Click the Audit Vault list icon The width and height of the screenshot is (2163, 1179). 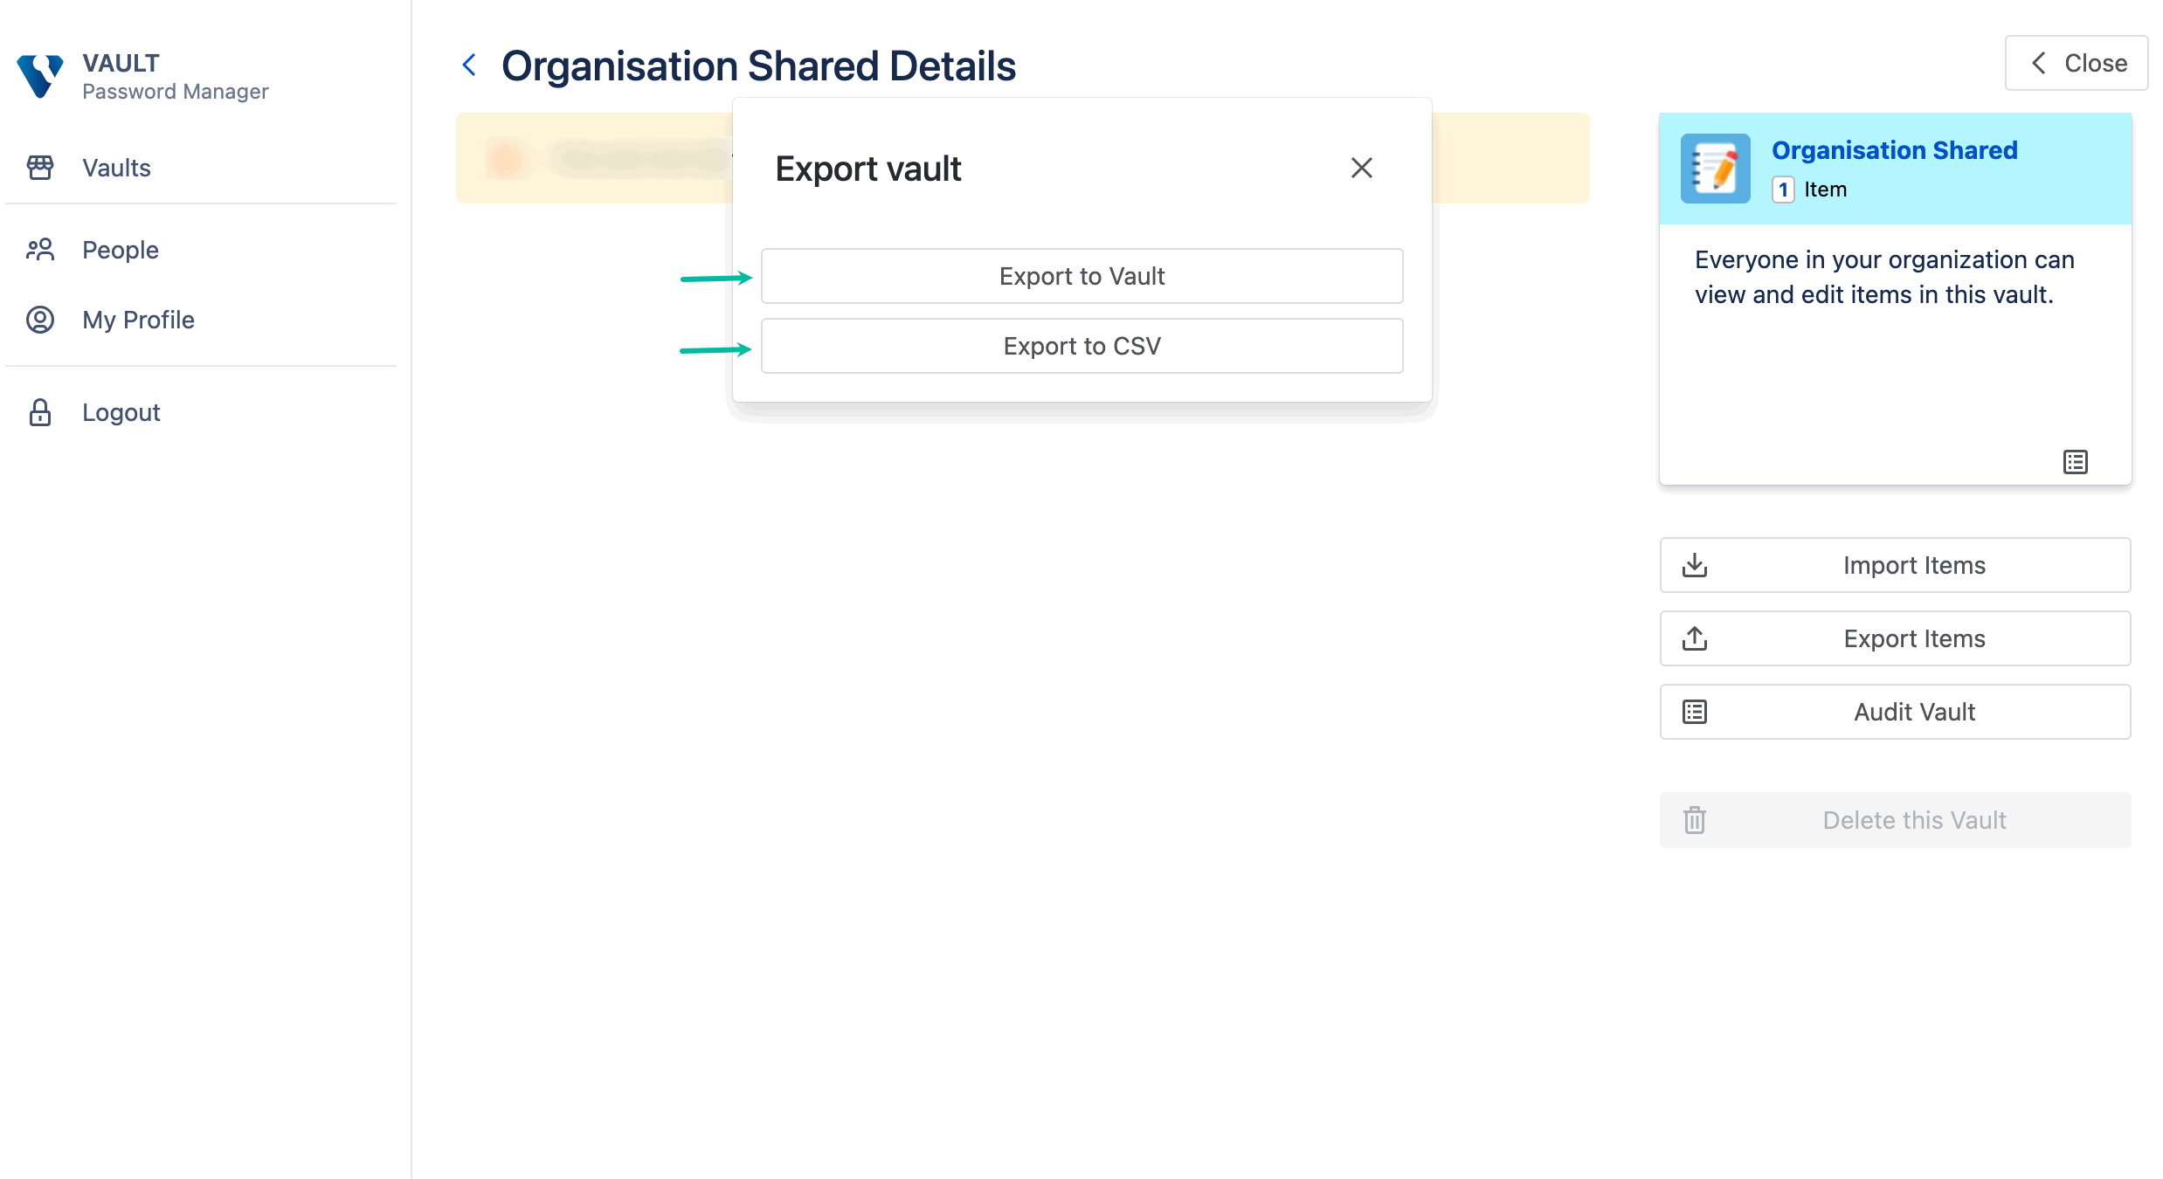click(1695, 712)
